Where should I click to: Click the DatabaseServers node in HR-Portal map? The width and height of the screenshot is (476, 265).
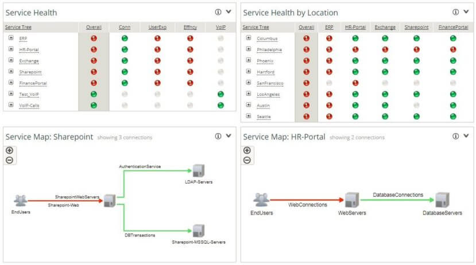[442, 200]
